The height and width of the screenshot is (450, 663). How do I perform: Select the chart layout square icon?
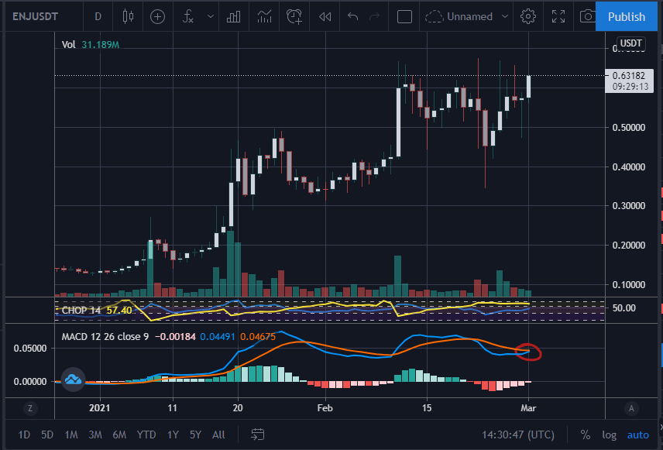point(404,16)
